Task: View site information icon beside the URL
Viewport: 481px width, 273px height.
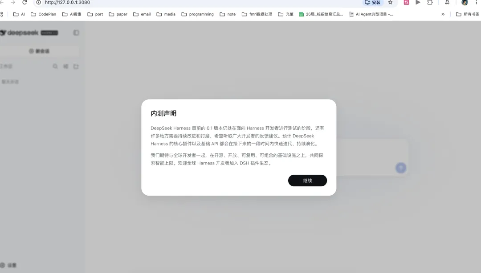Action: pos(38,3)
